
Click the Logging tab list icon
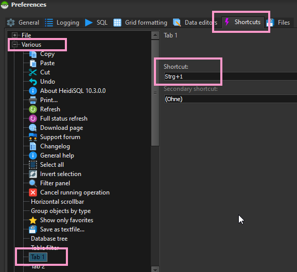pos(49,23)
